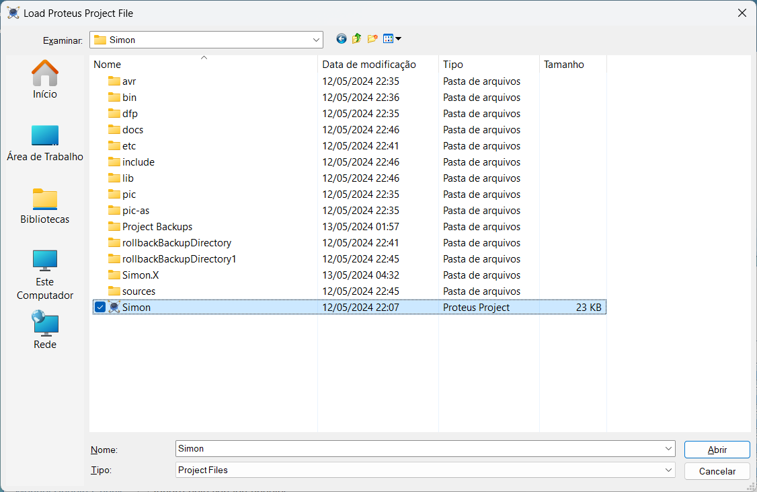This screenshot has width=757, height=492.
Task: Select the sources folder name text
Action: click(x=138, y=291)
